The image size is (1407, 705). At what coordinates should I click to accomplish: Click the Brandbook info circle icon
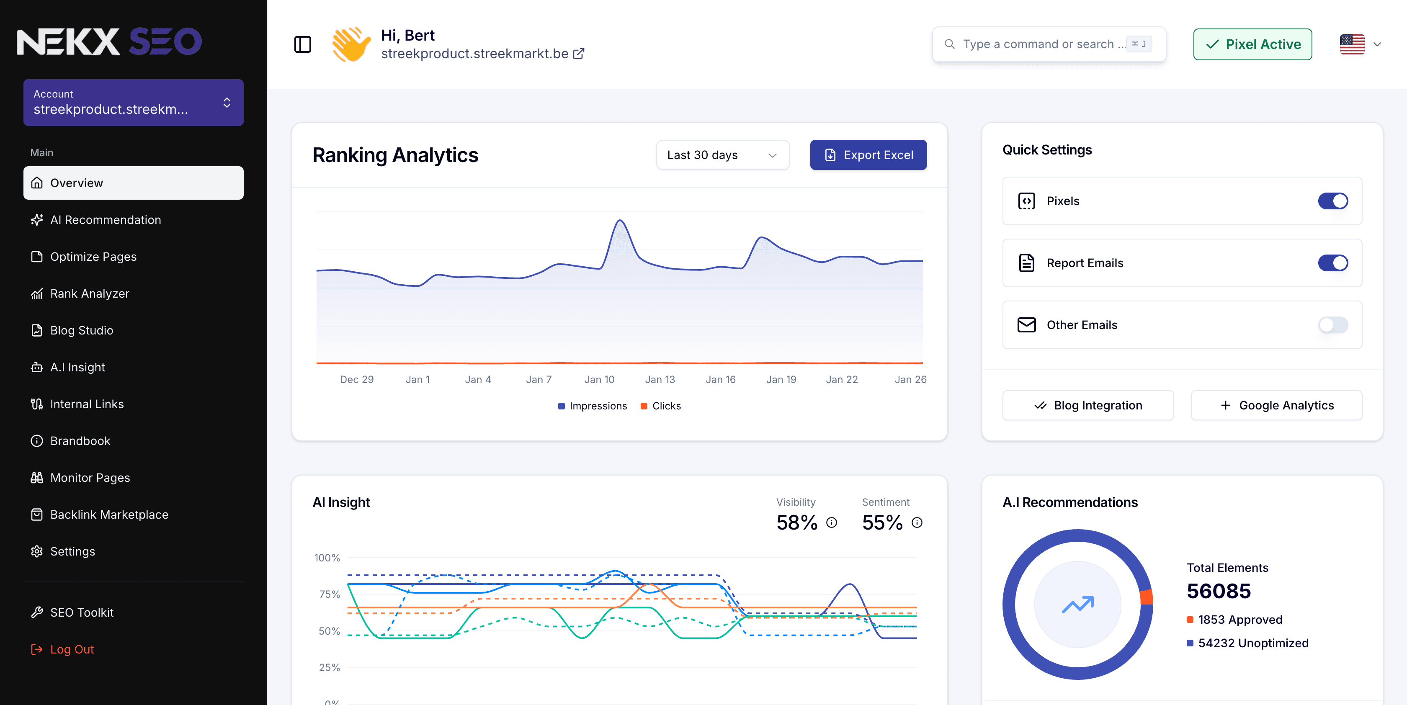pyautogui.click(x=36, y=441)
